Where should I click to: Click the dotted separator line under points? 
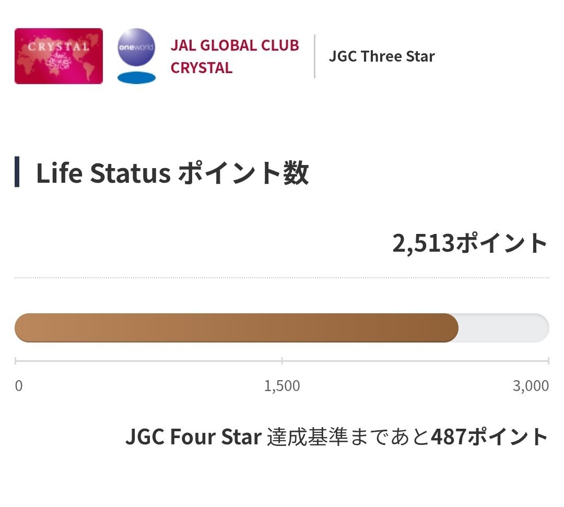click(281, 278)
